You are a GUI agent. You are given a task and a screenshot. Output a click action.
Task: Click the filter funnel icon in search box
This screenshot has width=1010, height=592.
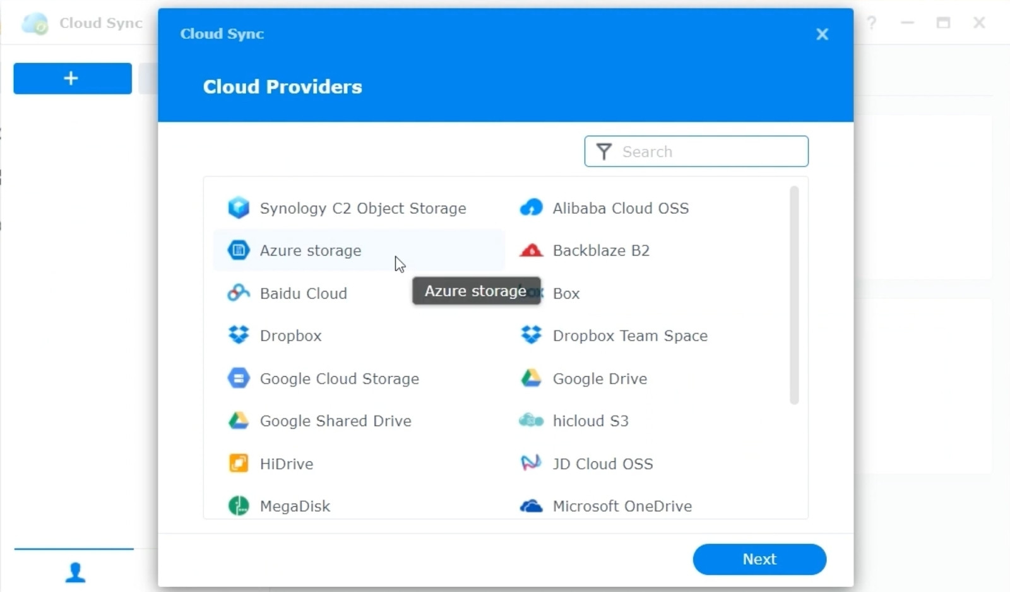point(604,151)
